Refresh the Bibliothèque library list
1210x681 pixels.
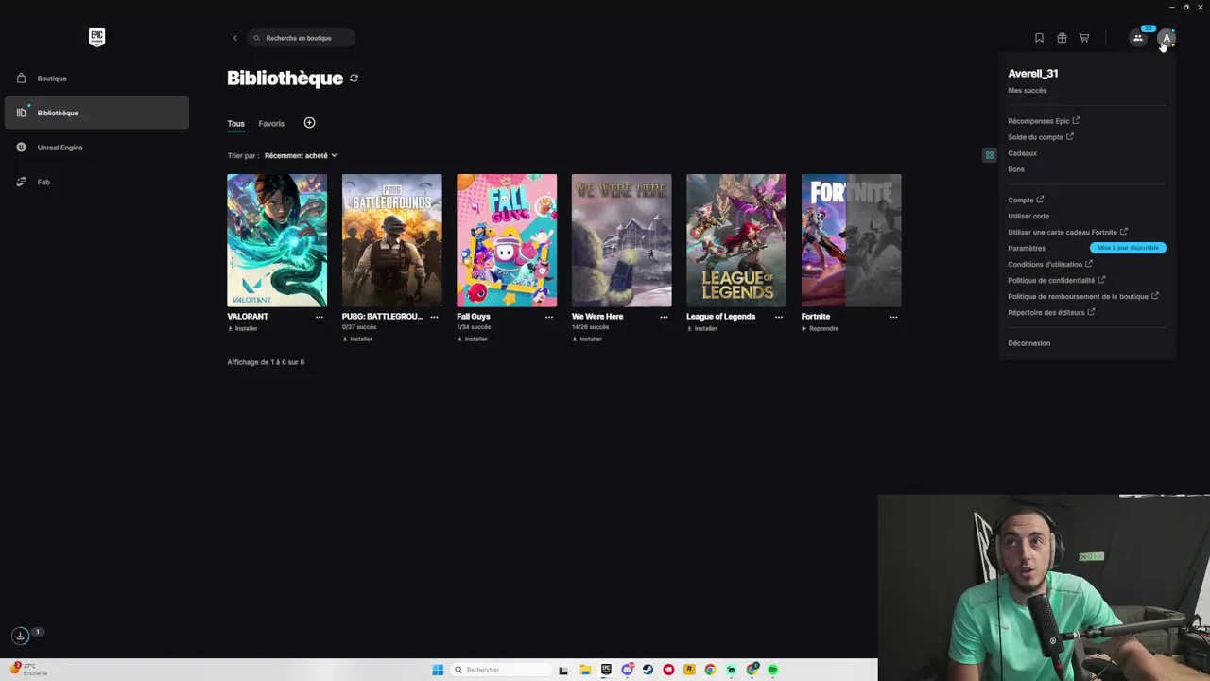[354, 78]
